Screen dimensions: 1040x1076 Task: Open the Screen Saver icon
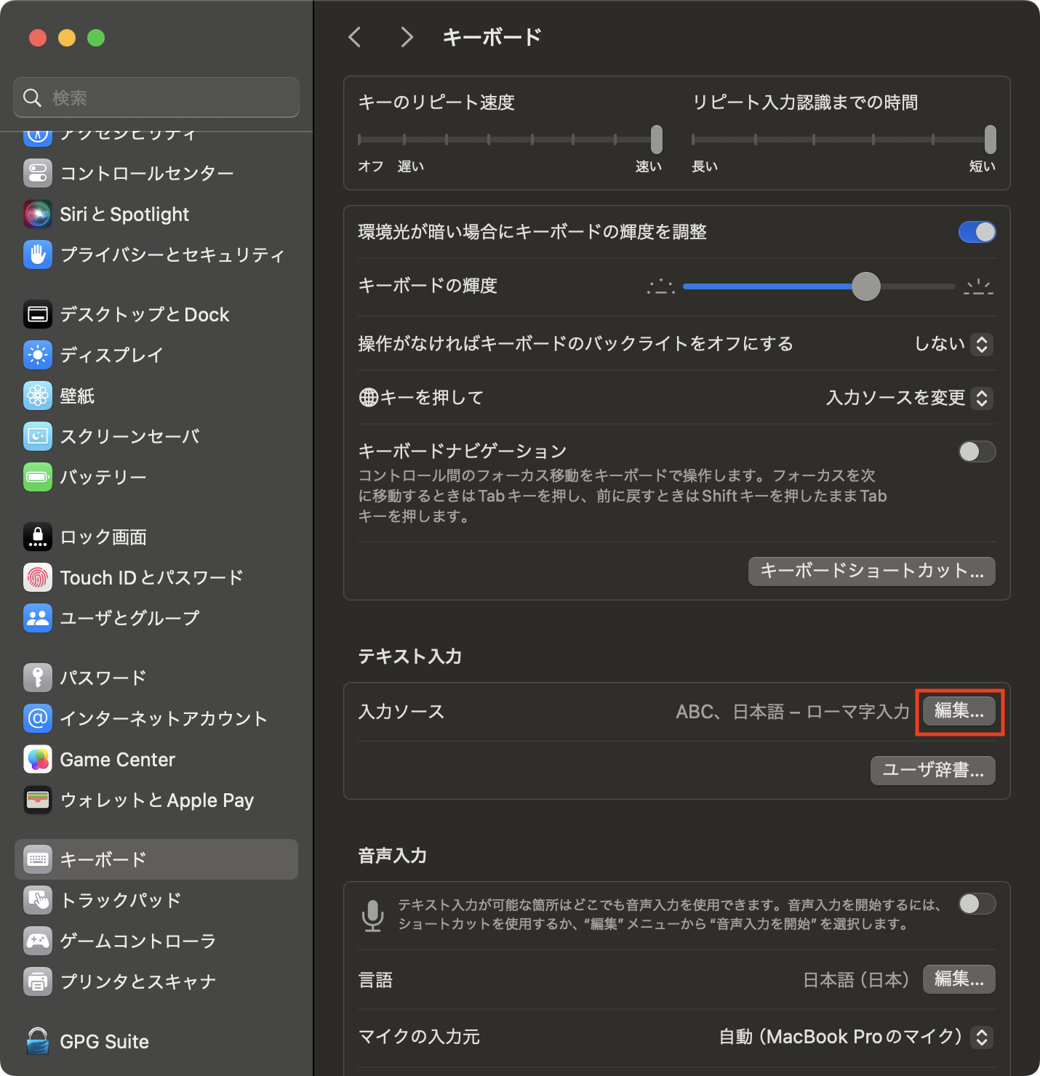coord(38,436)
